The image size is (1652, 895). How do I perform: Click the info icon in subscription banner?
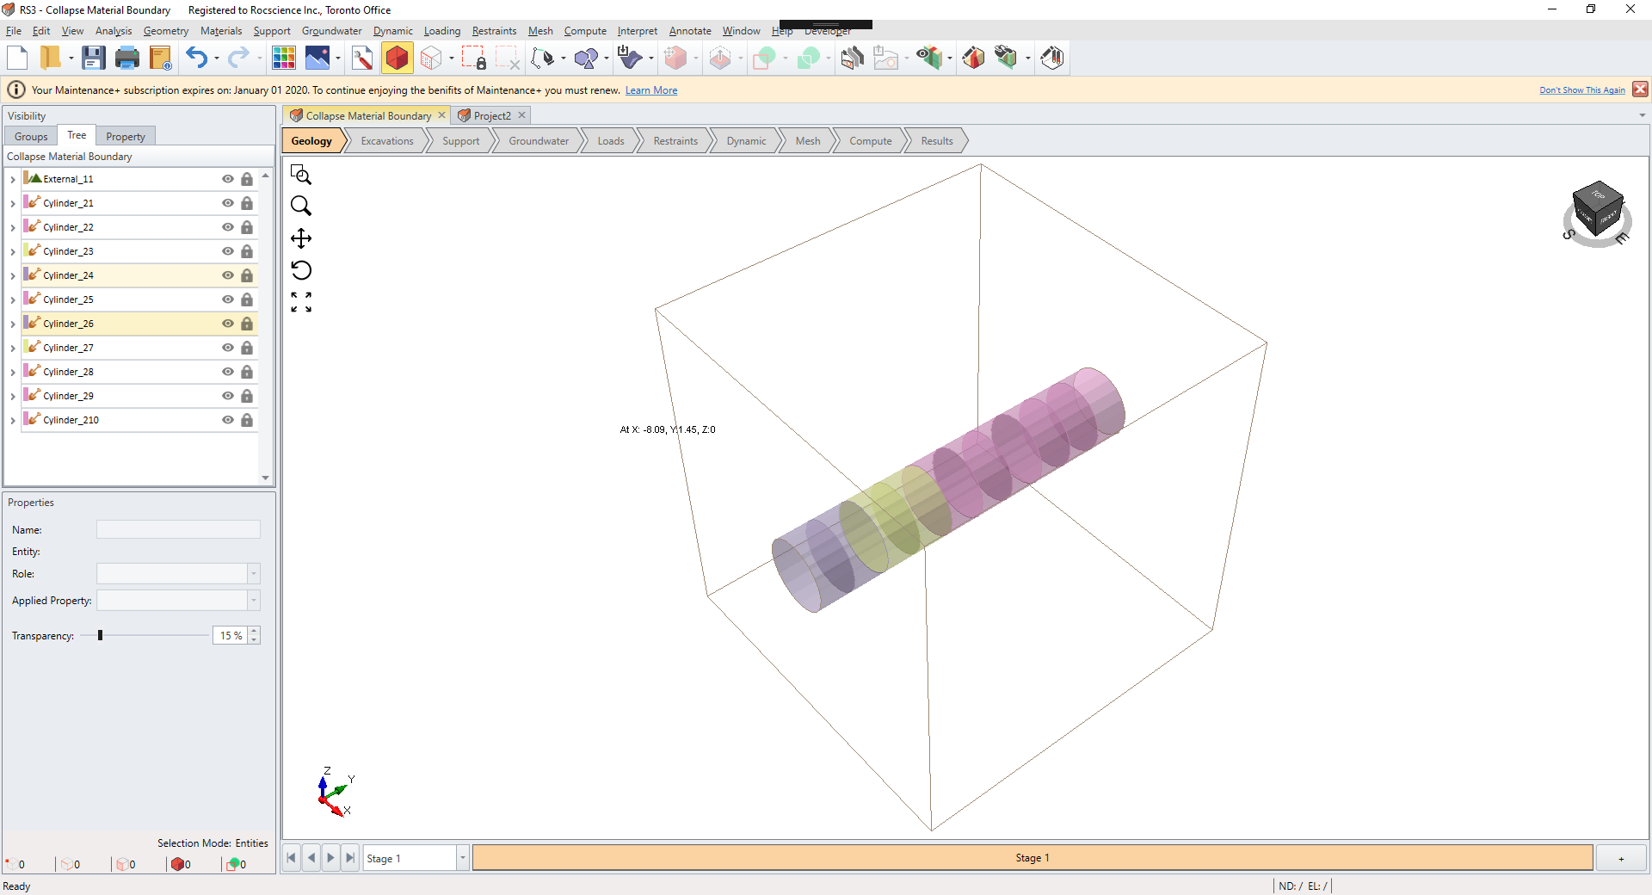pyautogui.click(x=16, y=89)
